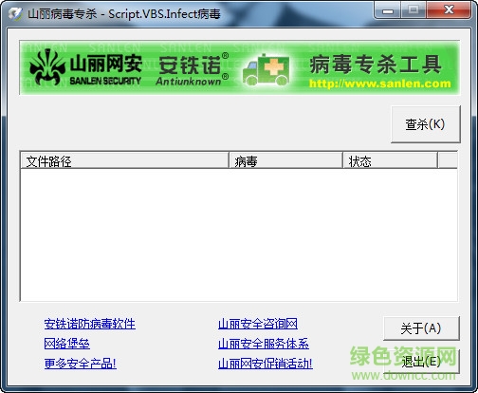Close the 山丽病毒专杀 window

449,10
